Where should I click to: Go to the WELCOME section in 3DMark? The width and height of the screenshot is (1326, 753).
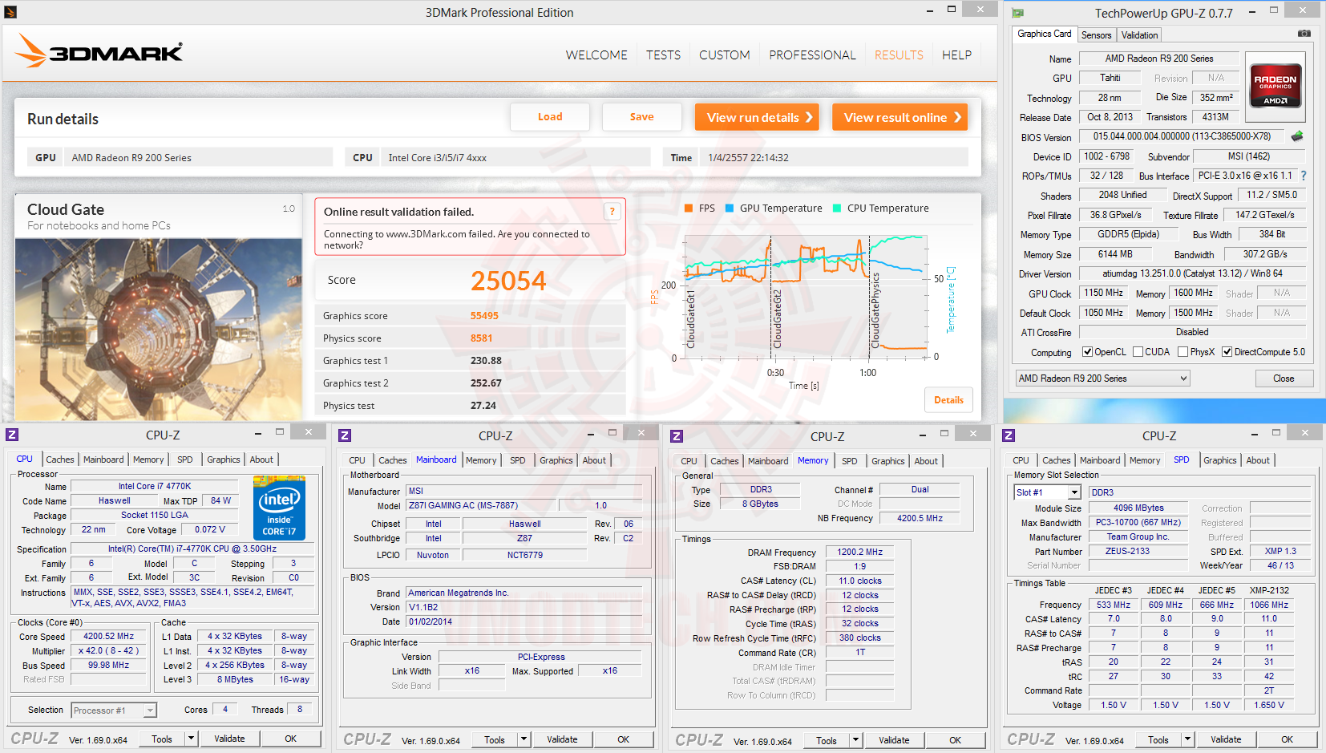point(596,55)
